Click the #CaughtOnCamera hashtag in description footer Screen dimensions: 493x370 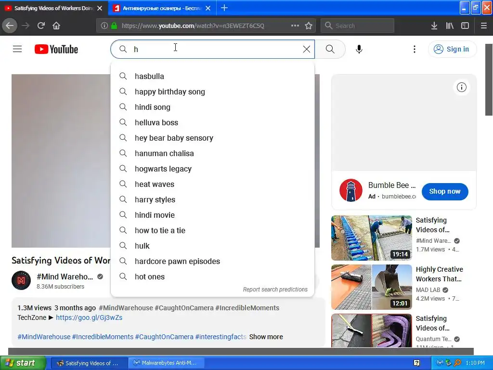point(164,337)
